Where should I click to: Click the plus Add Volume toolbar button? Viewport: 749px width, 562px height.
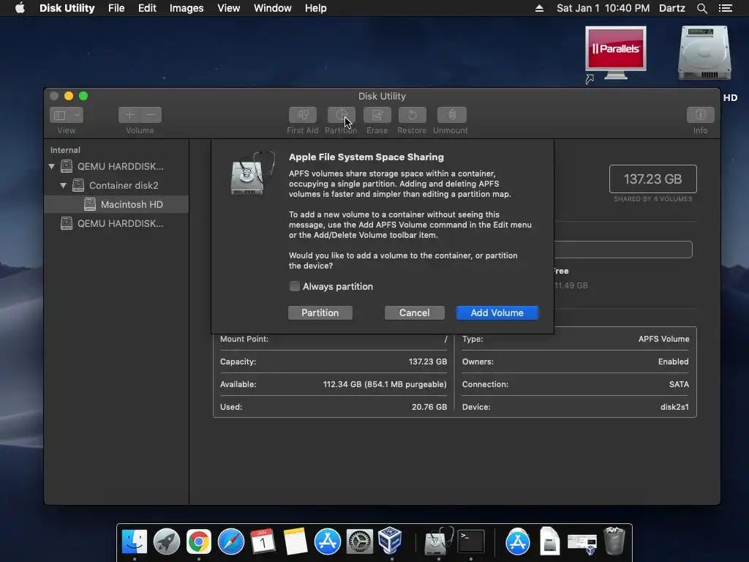point(129,115)
